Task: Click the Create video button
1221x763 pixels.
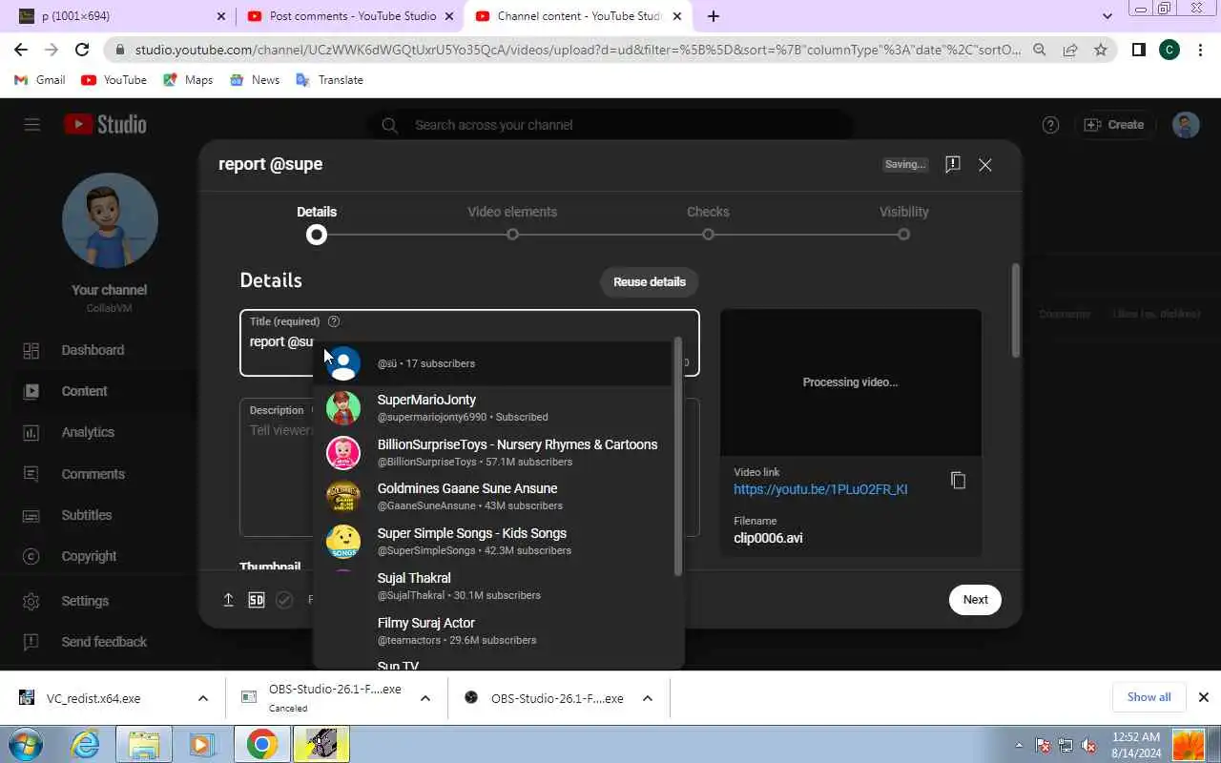Action: (1114, 125)
